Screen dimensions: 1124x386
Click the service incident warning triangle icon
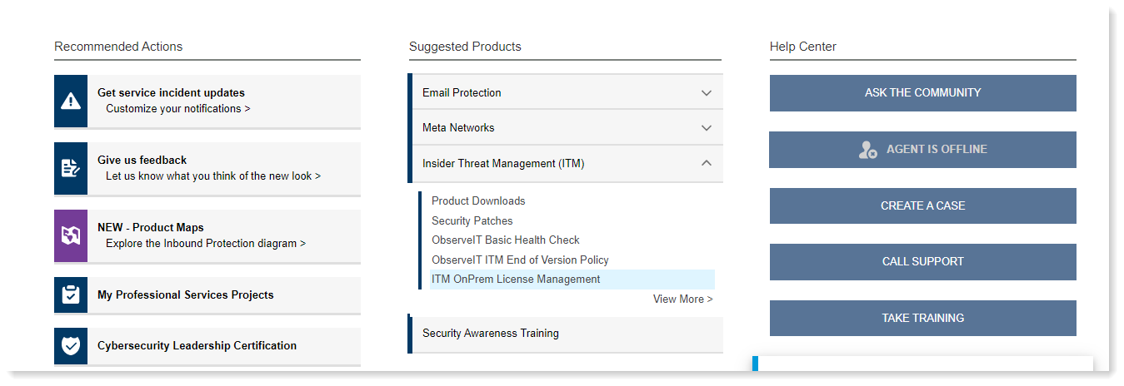(71, 101)
